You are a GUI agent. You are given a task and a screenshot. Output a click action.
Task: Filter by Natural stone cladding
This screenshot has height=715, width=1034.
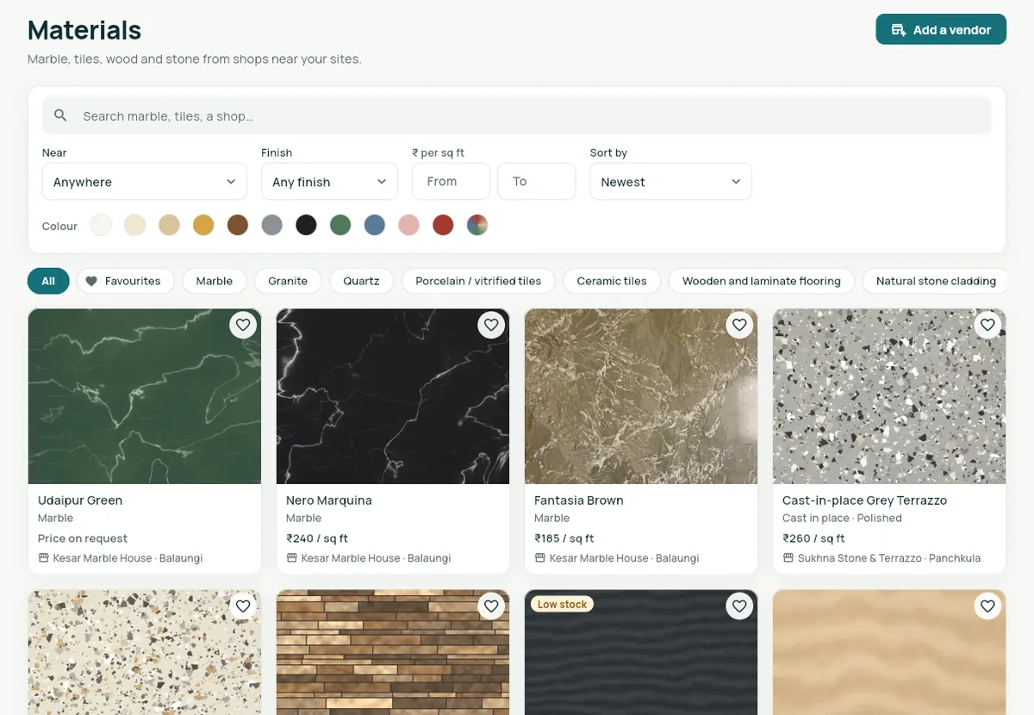pyautogui.click(x=936, y=281)
